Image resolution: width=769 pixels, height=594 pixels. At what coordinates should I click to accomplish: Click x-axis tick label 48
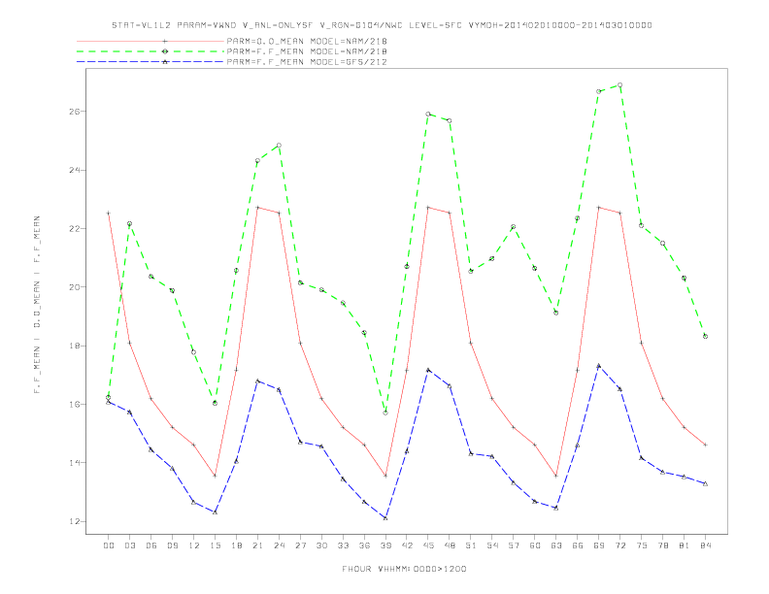[450, 545]
